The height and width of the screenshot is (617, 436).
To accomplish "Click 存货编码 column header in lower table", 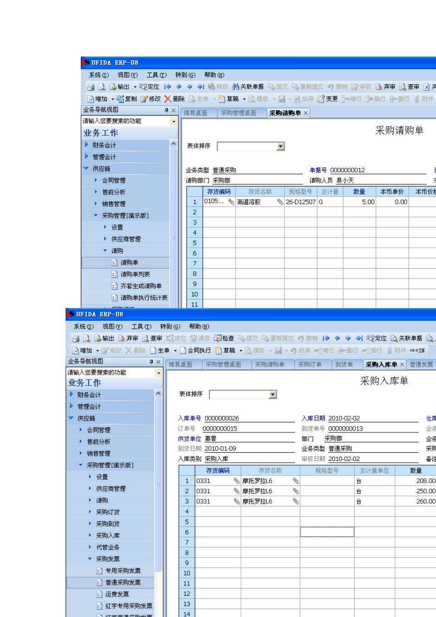I will (x=218, y=471).
